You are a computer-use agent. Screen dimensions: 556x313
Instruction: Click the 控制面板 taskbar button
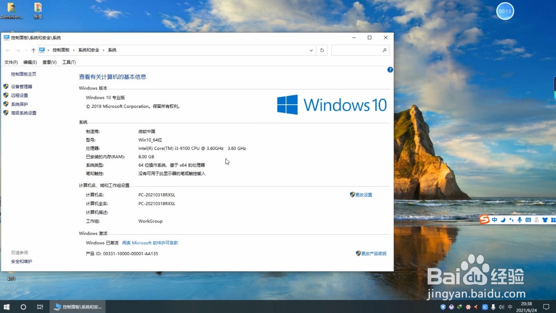tap(78, 307)
